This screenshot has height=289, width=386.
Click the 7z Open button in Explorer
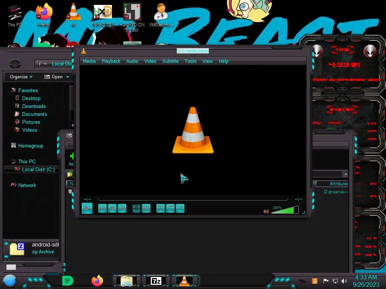[x=54, y=77]
